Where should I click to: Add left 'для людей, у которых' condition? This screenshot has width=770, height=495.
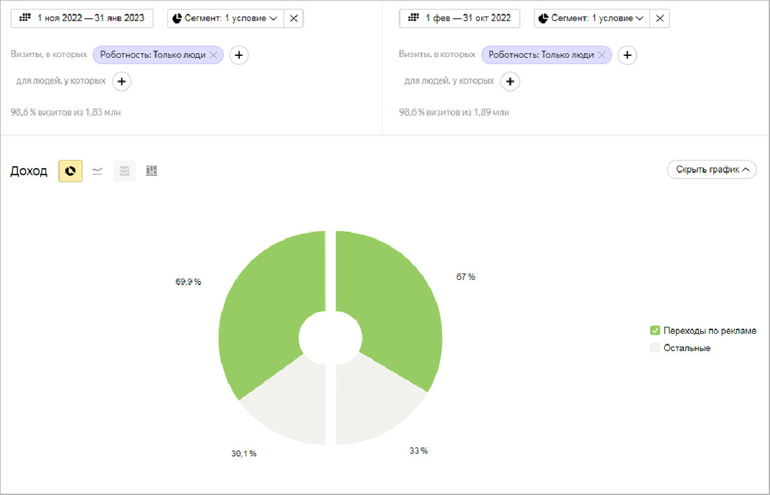pos(122,82)
